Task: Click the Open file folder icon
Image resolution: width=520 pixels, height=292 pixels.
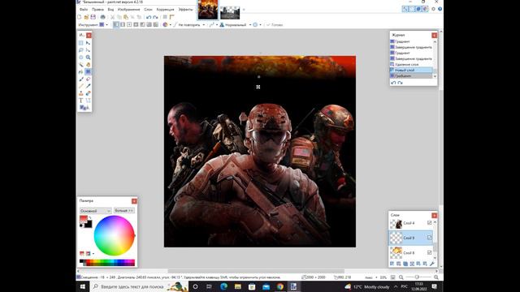Action: pos(86,17)
